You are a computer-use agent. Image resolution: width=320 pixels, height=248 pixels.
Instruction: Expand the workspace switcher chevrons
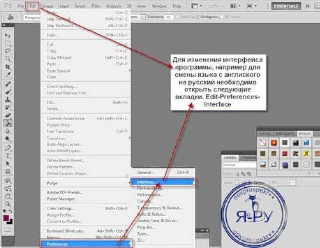307,6
